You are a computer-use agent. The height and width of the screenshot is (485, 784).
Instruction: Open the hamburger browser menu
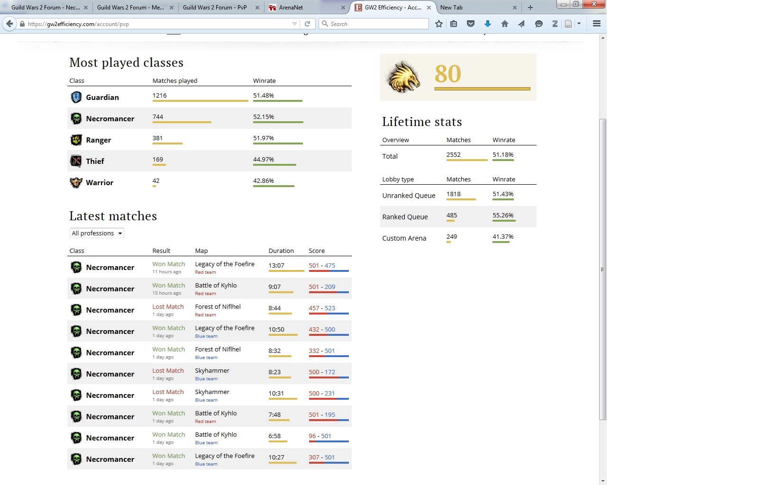597,24
